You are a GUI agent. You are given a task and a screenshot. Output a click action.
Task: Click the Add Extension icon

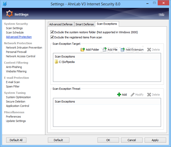click(123, 50)
